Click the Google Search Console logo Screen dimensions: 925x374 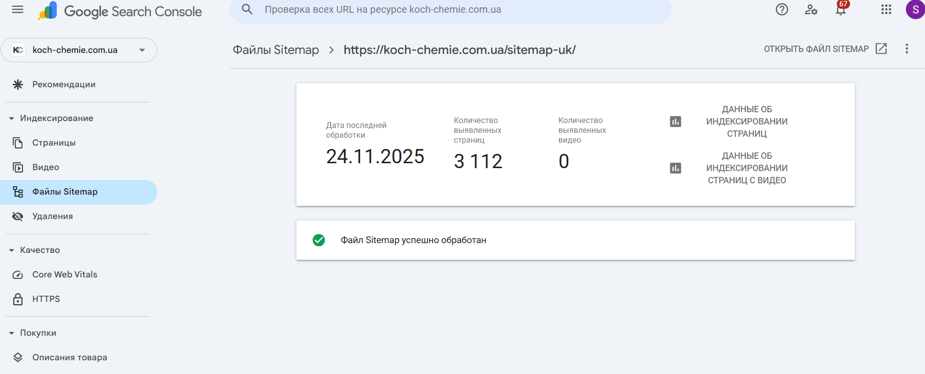[x=120, y=11]
